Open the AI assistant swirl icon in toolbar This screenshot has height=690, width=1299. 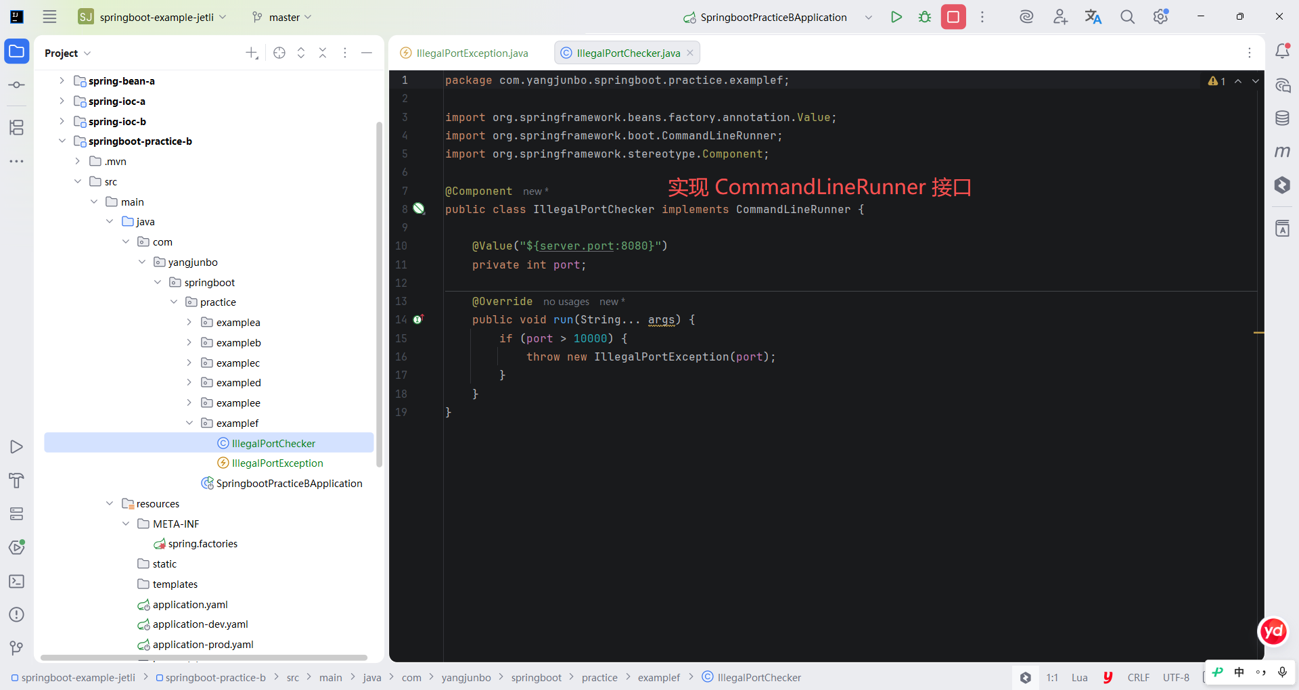[1026, 17]
